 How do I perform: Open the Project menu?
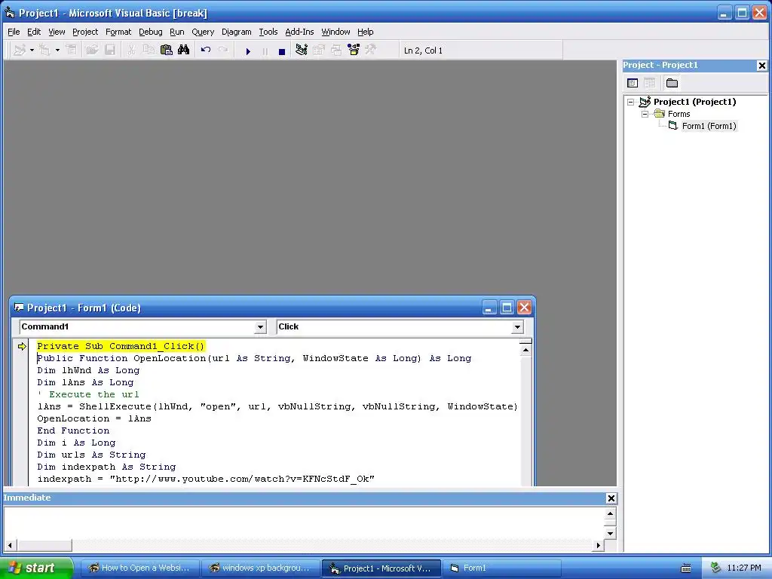pyautogui.click(x=85, y=32)
